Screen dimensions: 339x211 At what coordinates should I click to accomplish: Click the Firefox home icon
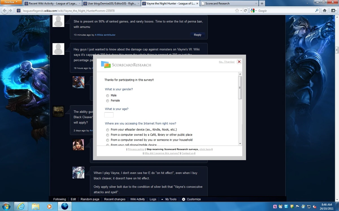(x=324, y=10)
